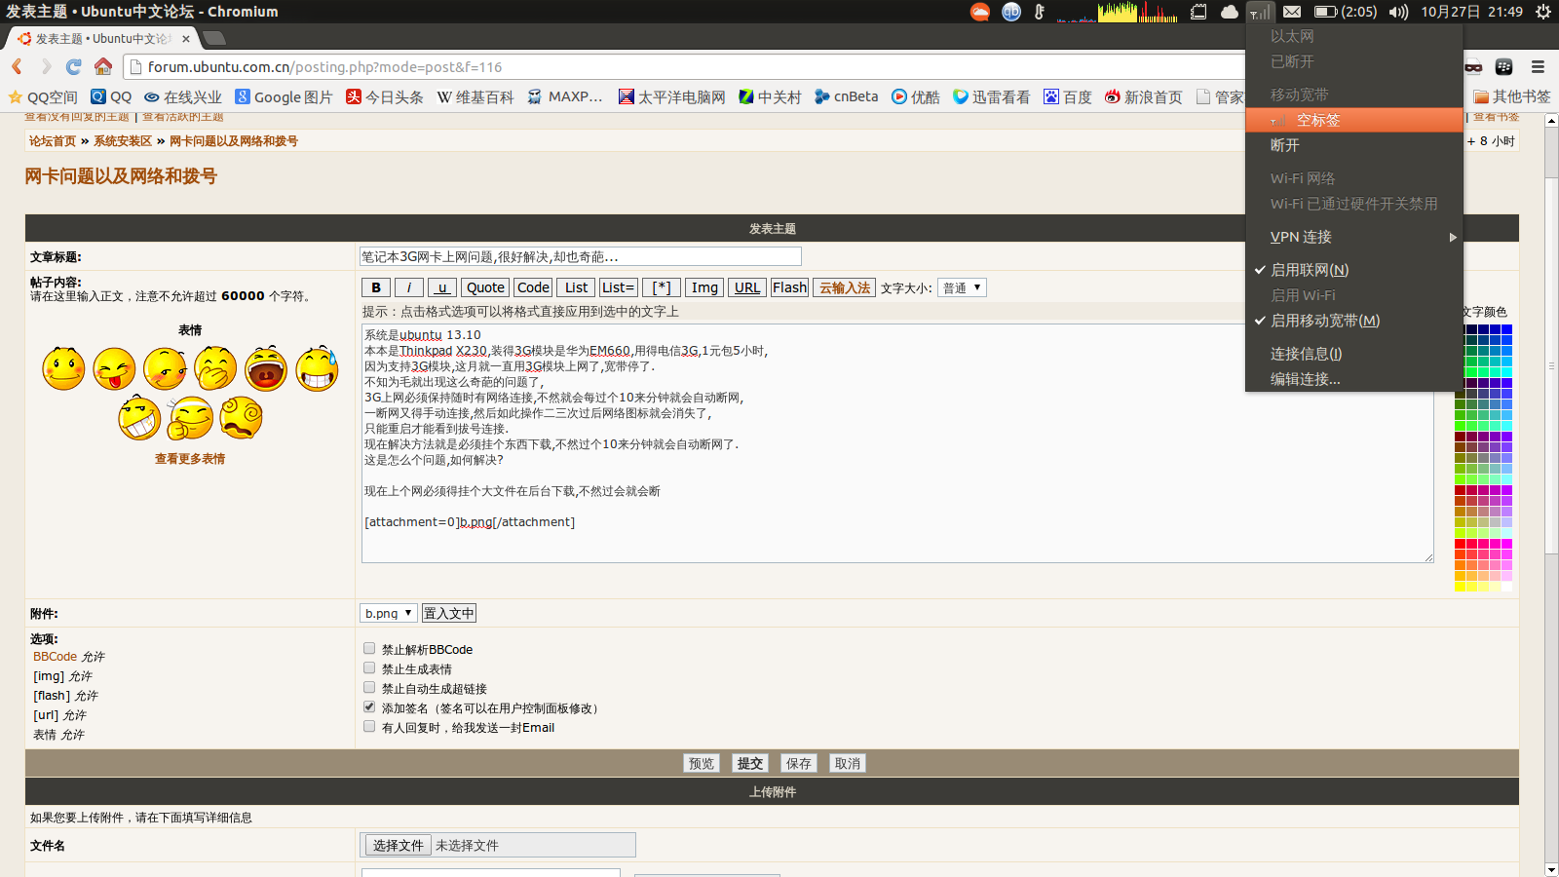The height and width of the screenshot is (877, 1559).
Task: Click the temperature sensor tray icon
Action: pos(1040,12)
